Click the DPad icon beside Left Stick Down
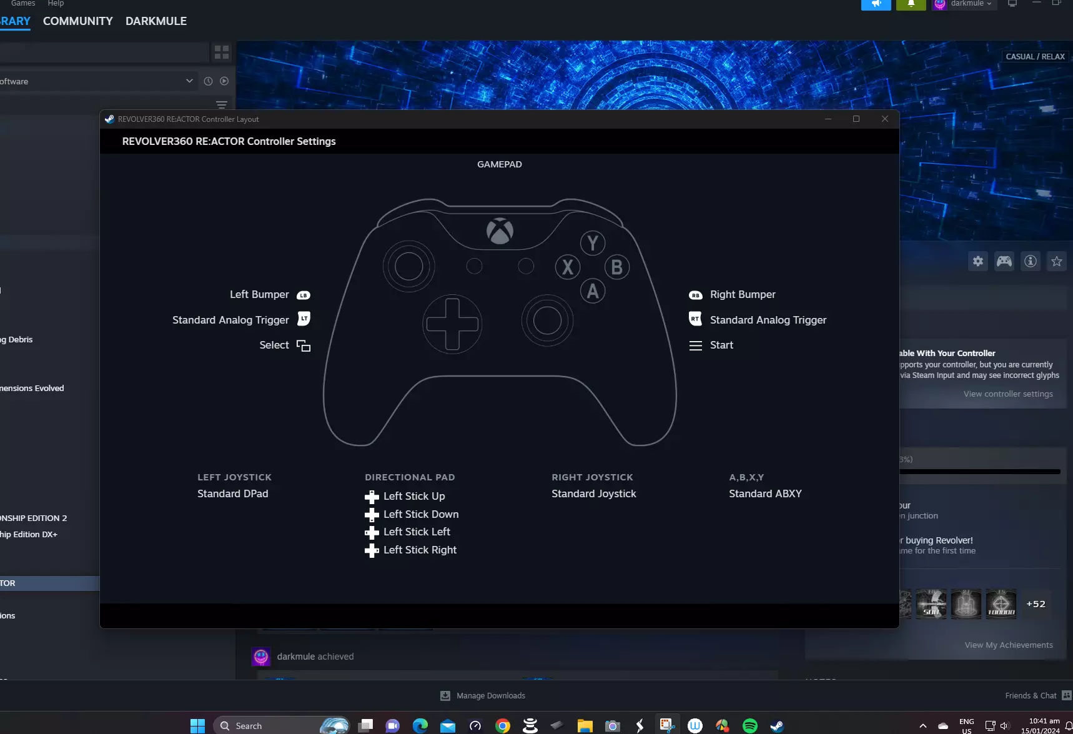This screenshot has width=1073, height=734. (x=372, y=515)
